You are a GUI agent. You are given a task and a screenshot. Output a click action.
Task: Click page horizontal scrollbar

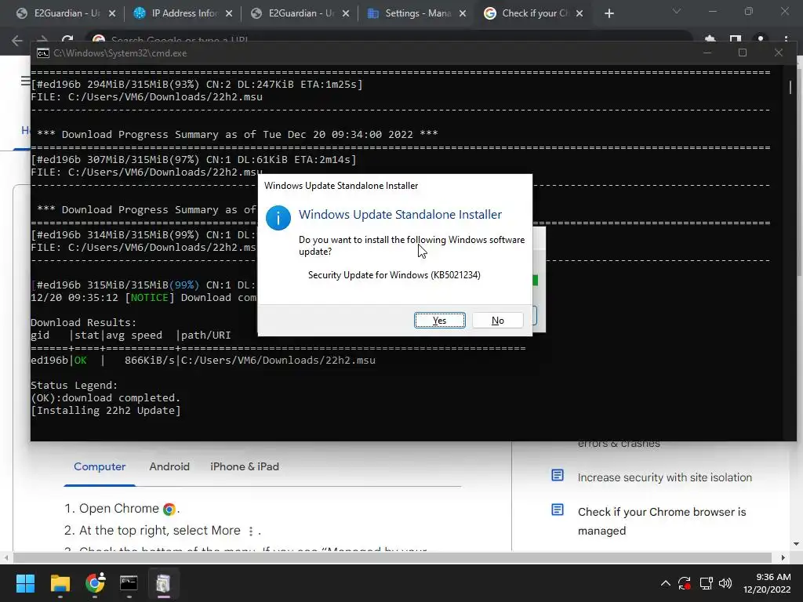pos(392,557)
